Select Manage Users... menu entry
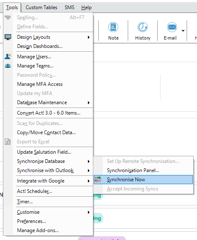Image resolution: width=197 pixels, height=240 pixels. tap(48, 57)
